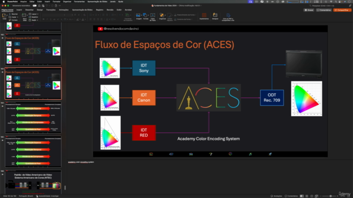Switch to slide sorter grid view
Viewport: 353px width, 198px height.
tap(307, 196)
